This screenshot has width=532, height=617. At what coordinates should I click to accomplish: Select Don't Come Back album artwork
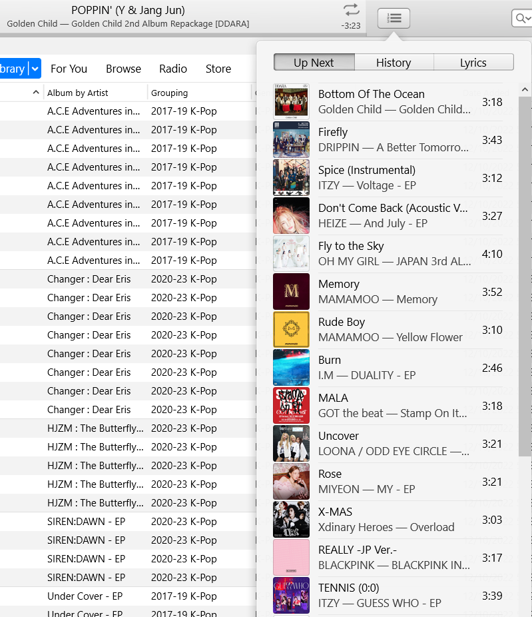[x=292, y=216]
